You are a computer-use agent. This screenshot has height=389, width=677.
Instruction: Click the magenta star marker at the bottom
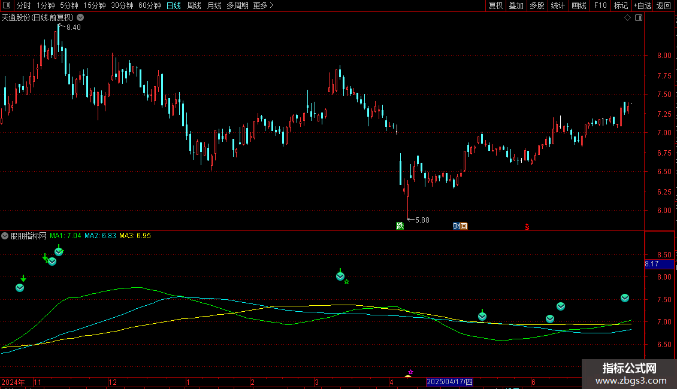(x=410, y=372)
